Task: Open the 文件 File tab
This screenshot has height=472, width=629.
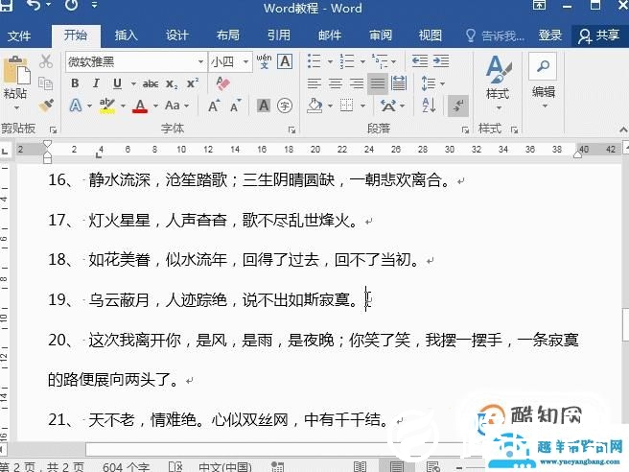Action: tap(19, 36)
